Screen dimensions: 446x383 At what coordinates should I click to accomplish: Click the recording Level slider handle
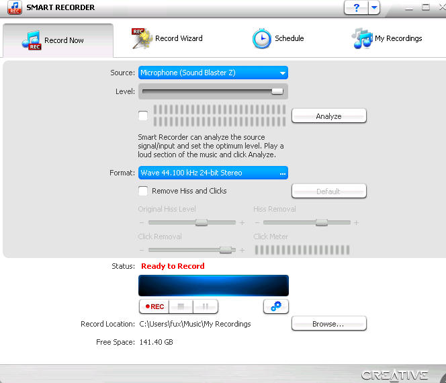point(277,91)
